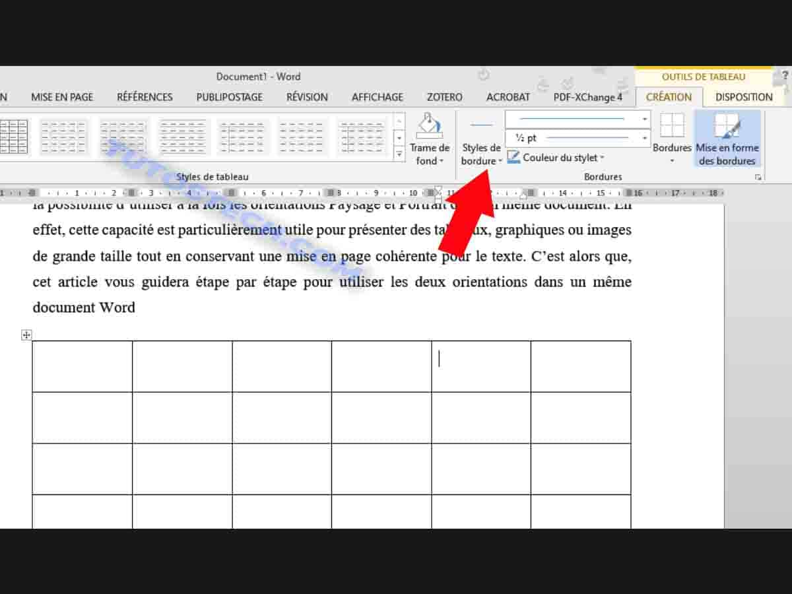Pick the last table style in the gallery

[x=362, y=135]
